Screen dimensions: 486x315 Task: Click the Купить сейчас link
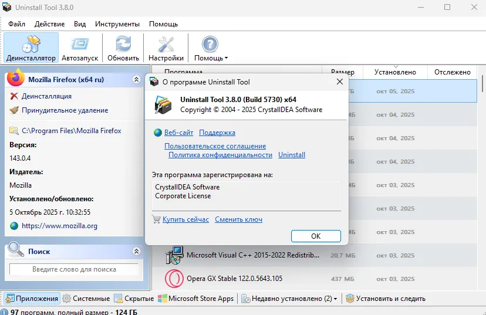pos(185,219)
